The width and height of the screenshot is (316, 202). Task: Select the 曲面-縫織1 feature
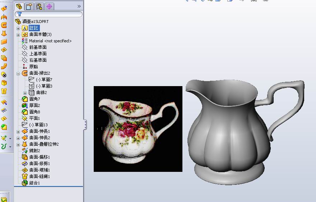coord(39,177)
